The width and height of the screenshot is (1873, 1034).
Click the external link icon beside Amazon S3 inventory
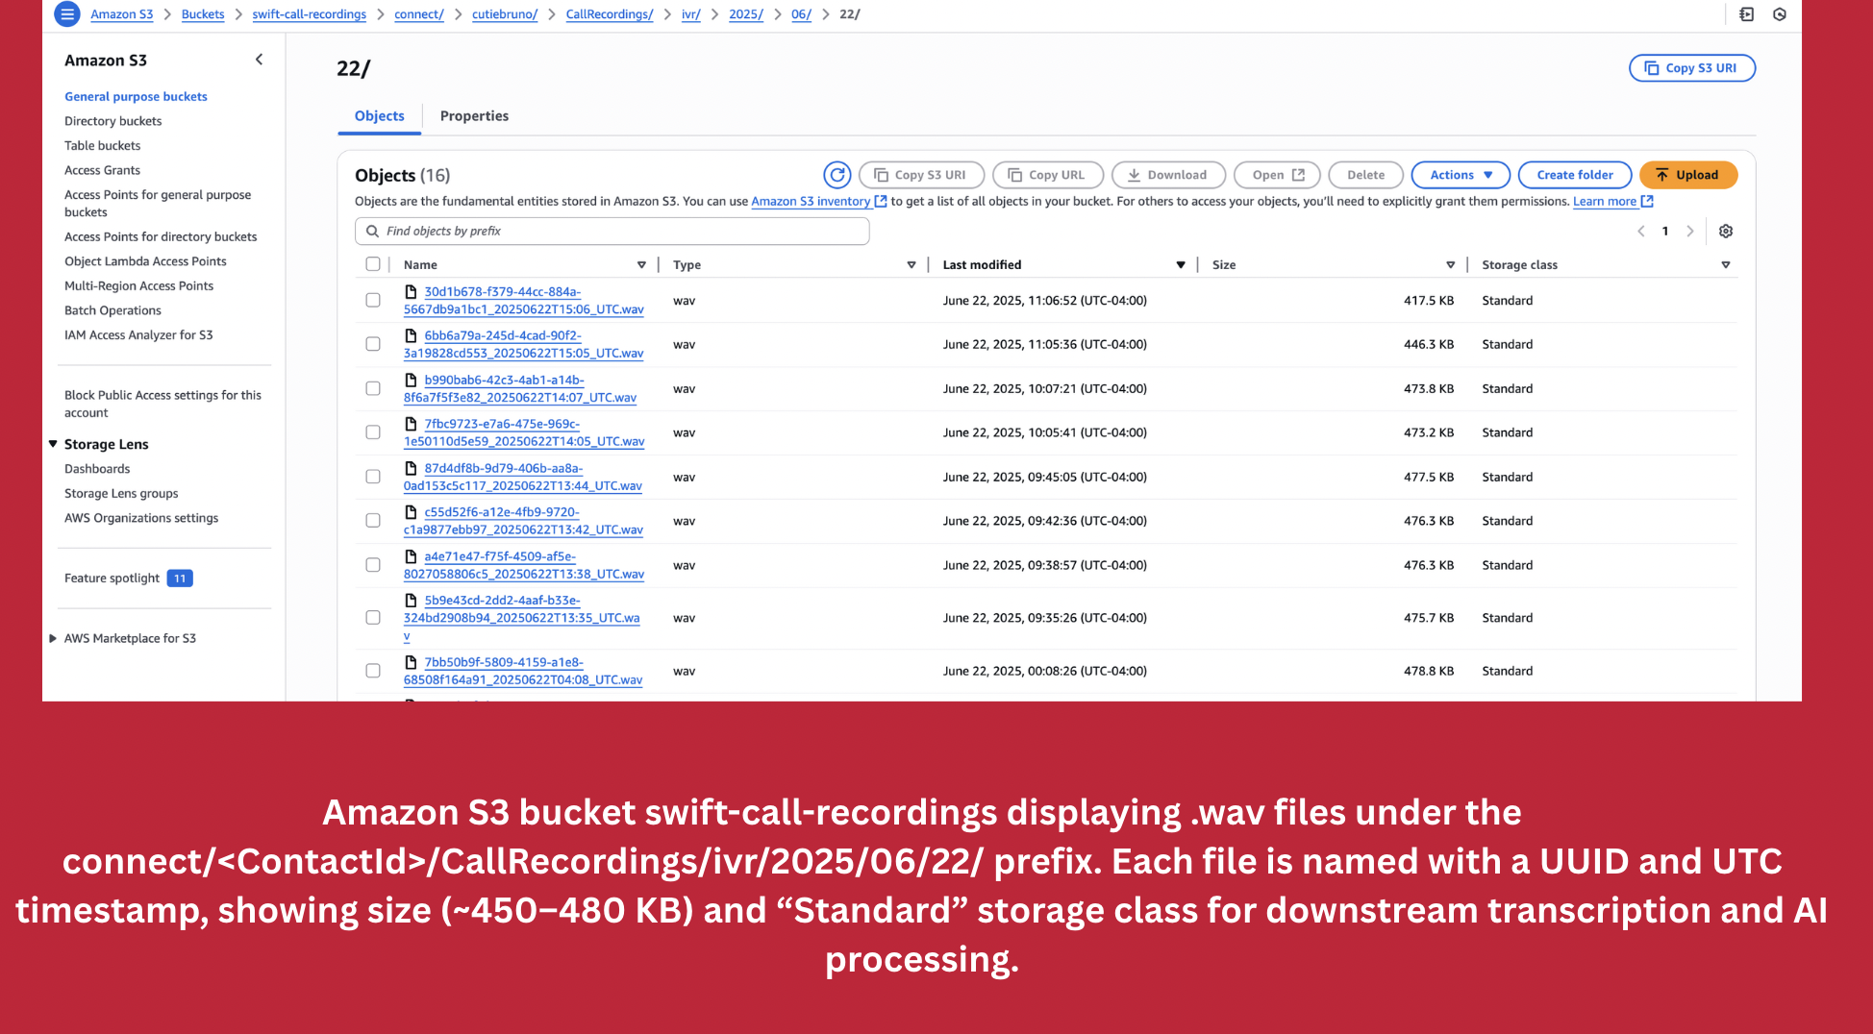881,202
